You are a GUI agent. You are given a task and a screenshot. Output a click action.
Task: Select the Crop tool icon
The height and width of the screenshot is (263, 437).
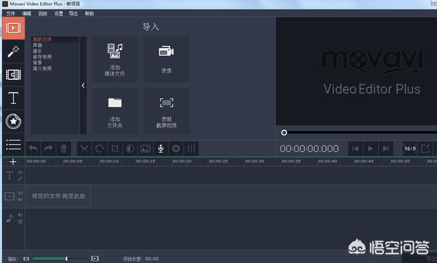click(115, 149)
